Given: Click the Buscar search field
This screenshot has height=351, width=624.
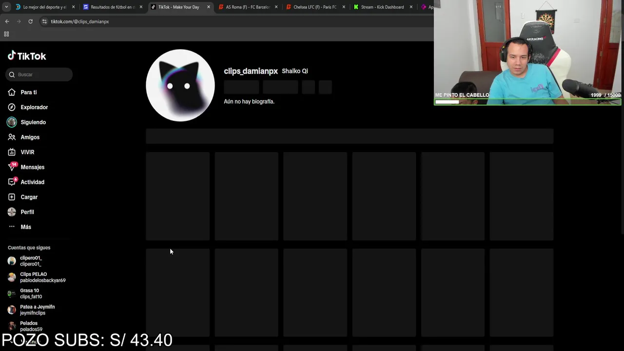Looking at the screenshot, I should [x=40, y=75].
